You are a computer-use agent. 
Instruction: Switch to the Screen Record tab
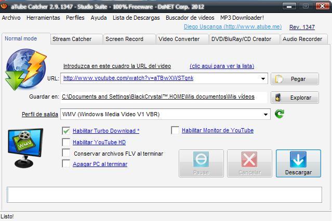click(129, 39)
